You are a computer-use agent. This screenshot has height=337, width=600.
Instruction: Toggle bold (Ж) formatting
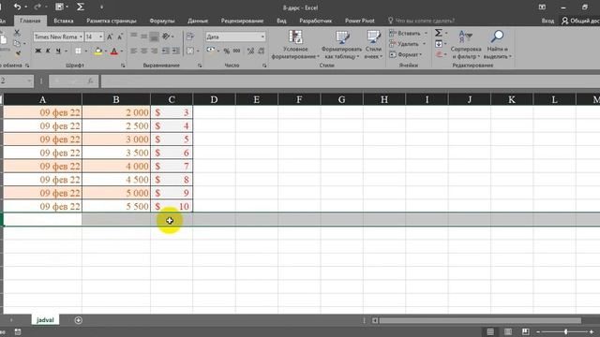click(37, 51)
